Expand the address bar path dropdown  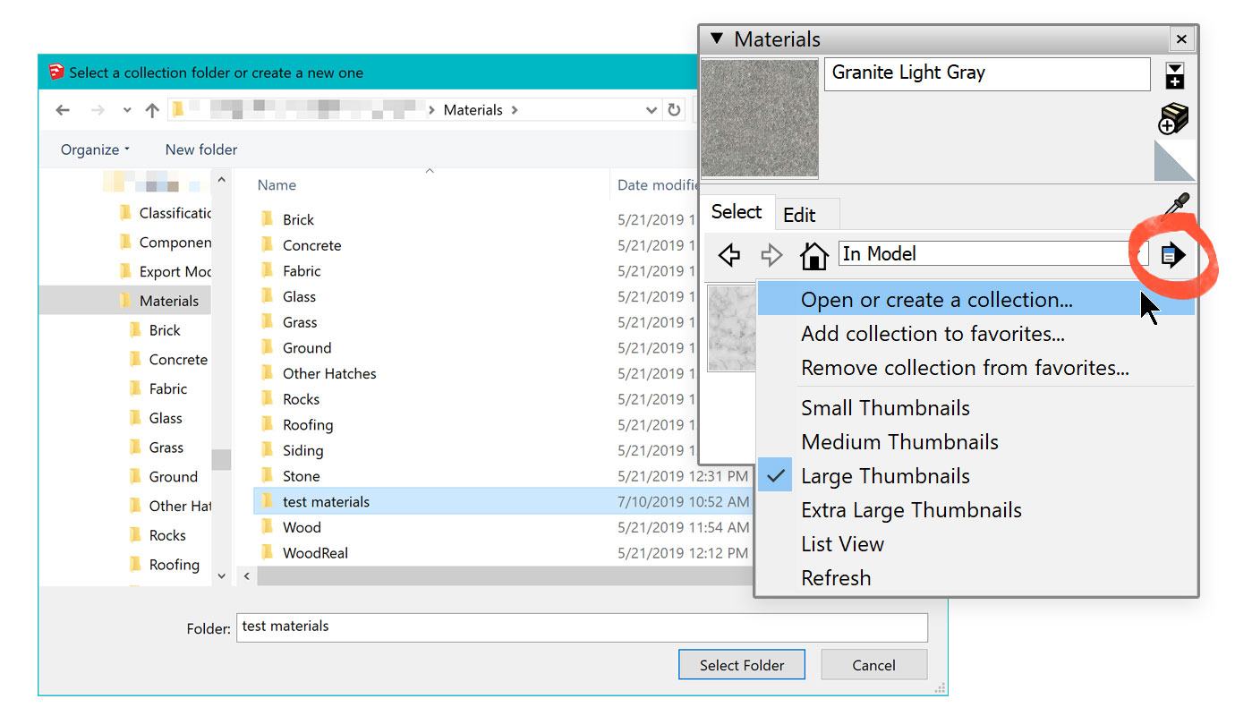(652, 110)
